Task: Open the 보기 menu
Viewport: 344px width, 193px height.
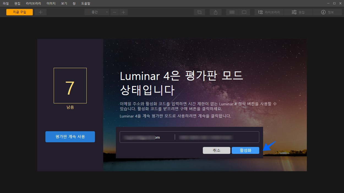Action: click(64, 4)
